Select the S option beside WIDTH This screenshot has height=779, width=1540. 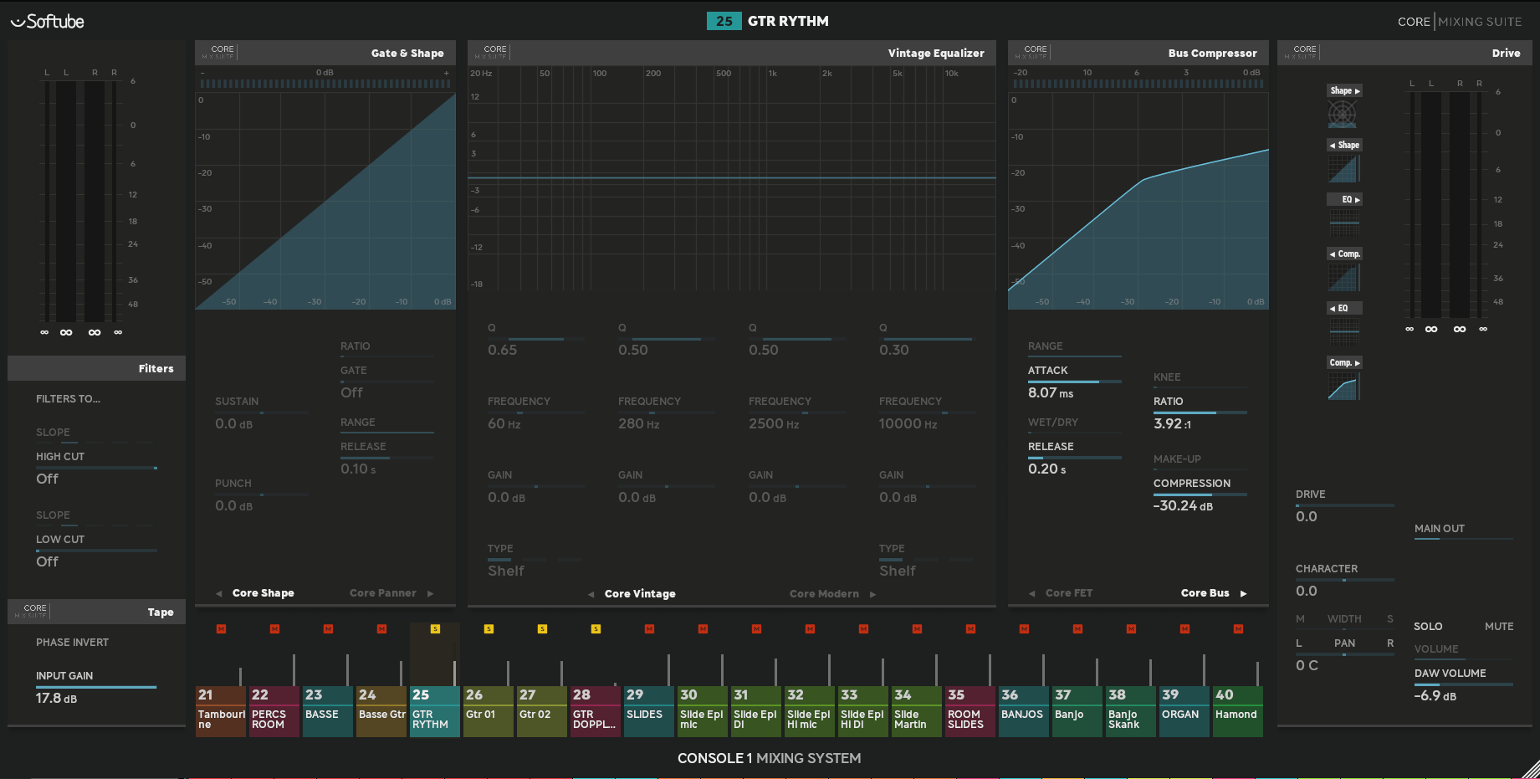click(x=1390, y=619)
